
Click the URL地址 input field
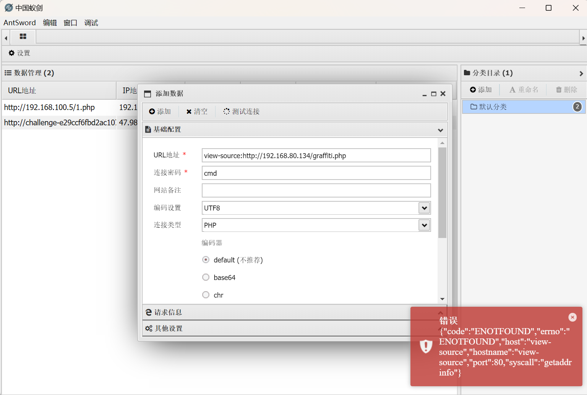(x=316, y=155)
